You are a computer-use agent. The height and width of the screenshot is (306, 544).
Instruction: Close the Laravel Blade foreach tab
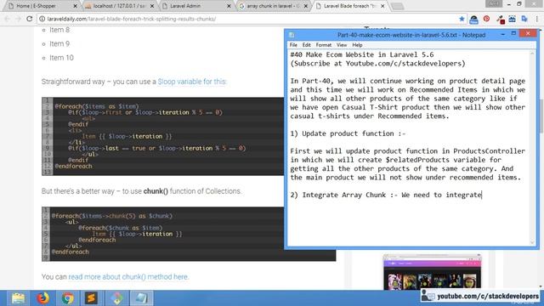pos(382,6)
